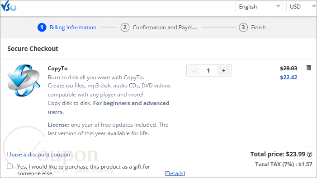317x178 pixels.
Task: Click the step 3 circle
Action: 243,27
